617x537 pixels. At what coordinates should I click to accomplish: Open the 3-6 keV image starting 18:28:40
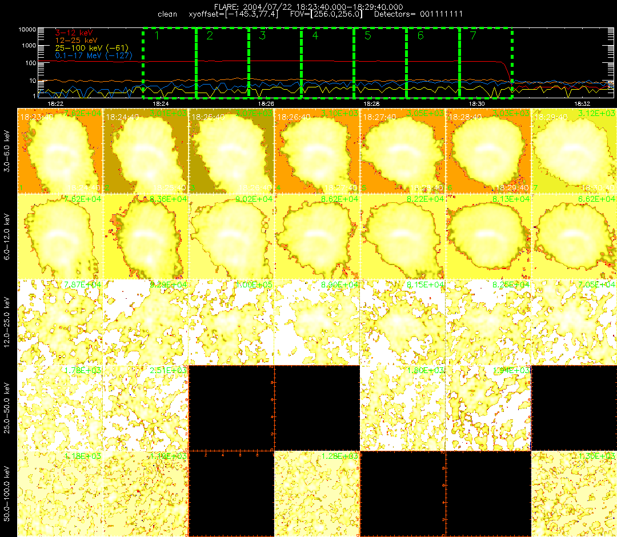pyautogui.click(x=488, y=151)
